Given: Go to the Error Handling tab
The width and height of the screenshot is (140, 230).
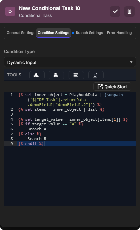Looking at the screenshot, I should 119,33.
